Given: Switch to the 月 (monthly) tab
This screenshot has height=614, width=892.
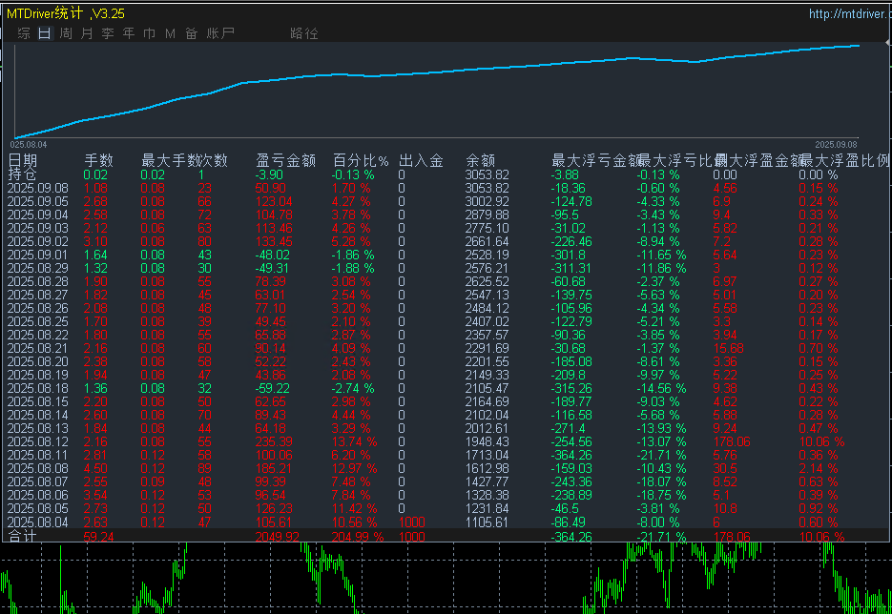Looking at the screenshot, I should (87, 33).
